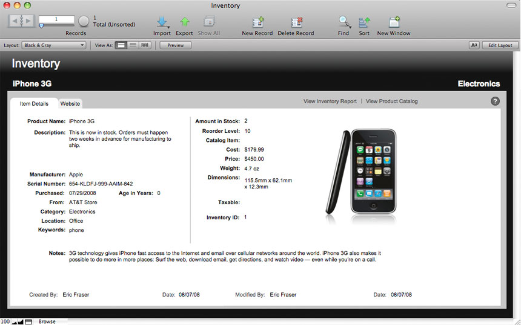Open Find with the magnifying glass icon
Screen dimensions: 521x325
[343, 22]
